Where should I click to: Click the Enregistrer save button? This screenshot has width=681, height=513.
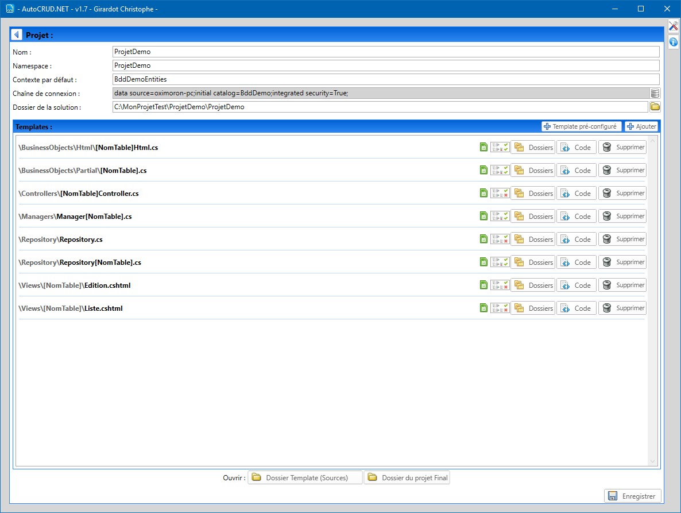[x=633, y=496]
